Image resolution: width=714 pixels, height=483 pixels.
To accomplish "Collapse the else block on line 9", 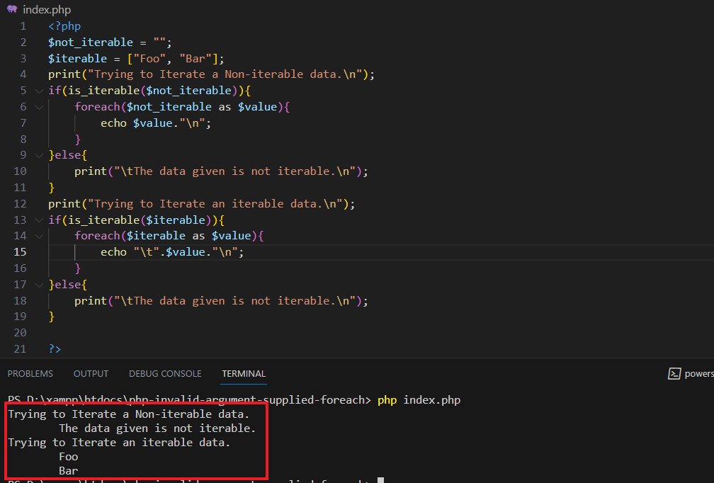I will click(38, 154).
